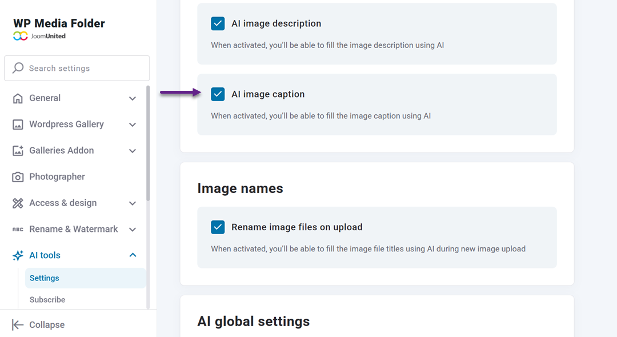Expand the Rename & Watermark chevron

[133, 229]
